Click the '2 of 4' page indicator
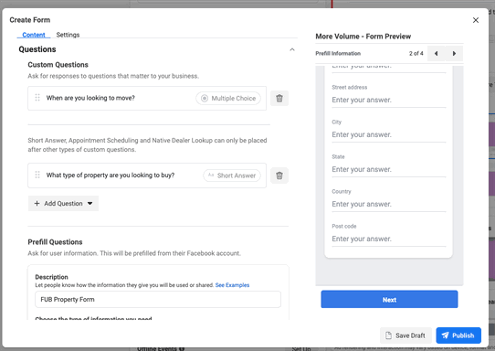This screenshot has width=495, height=351. click(416, 53)
